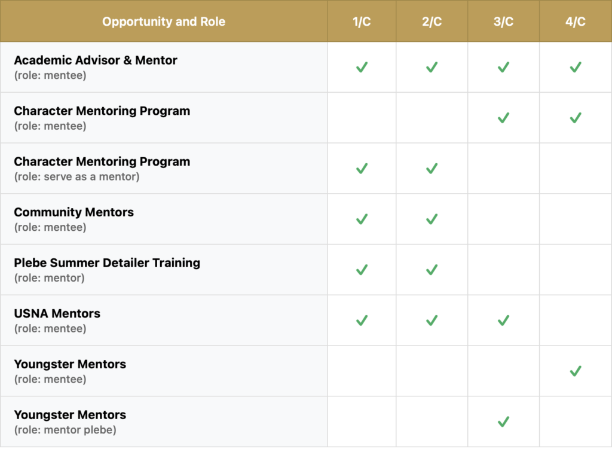Select the 4/C column header
The width and height of the screenshot is (612, 449).
click(575, 22)
